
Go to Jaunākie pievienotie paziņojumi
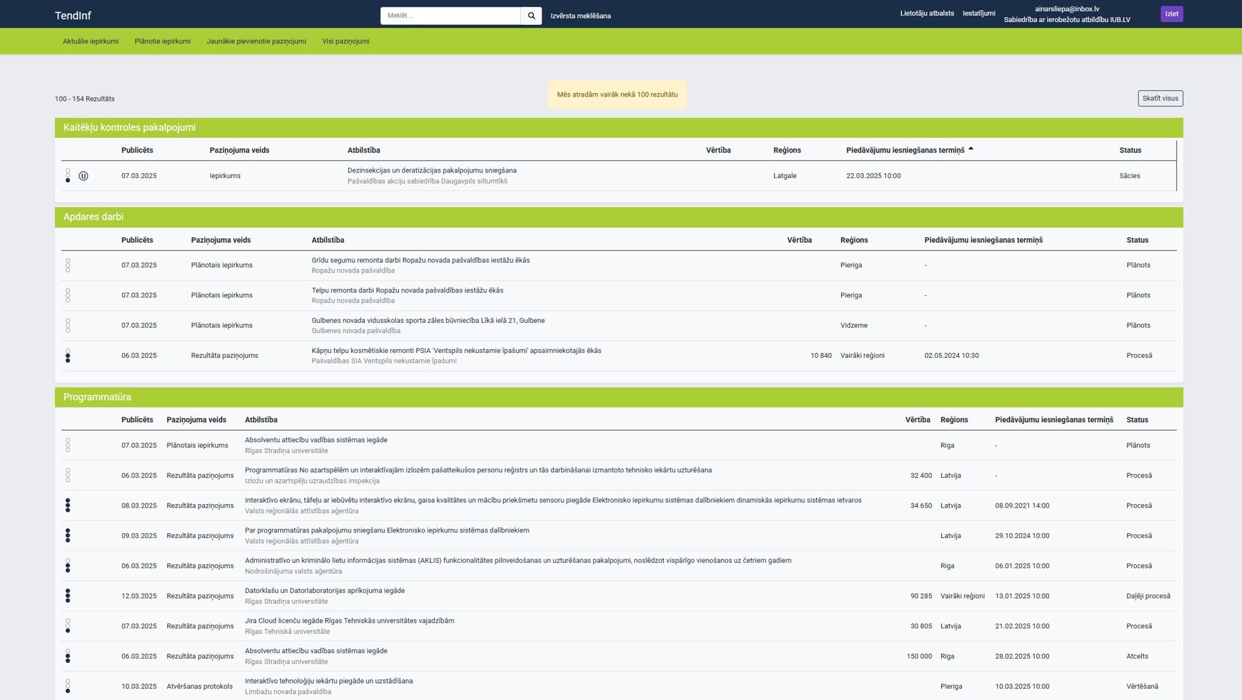pyautogui.click(x=256, y=41)
